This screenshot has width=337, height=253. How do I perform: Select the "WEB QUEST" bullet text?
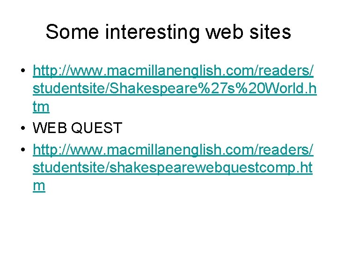pyautogui.click(x=77, y=127)
